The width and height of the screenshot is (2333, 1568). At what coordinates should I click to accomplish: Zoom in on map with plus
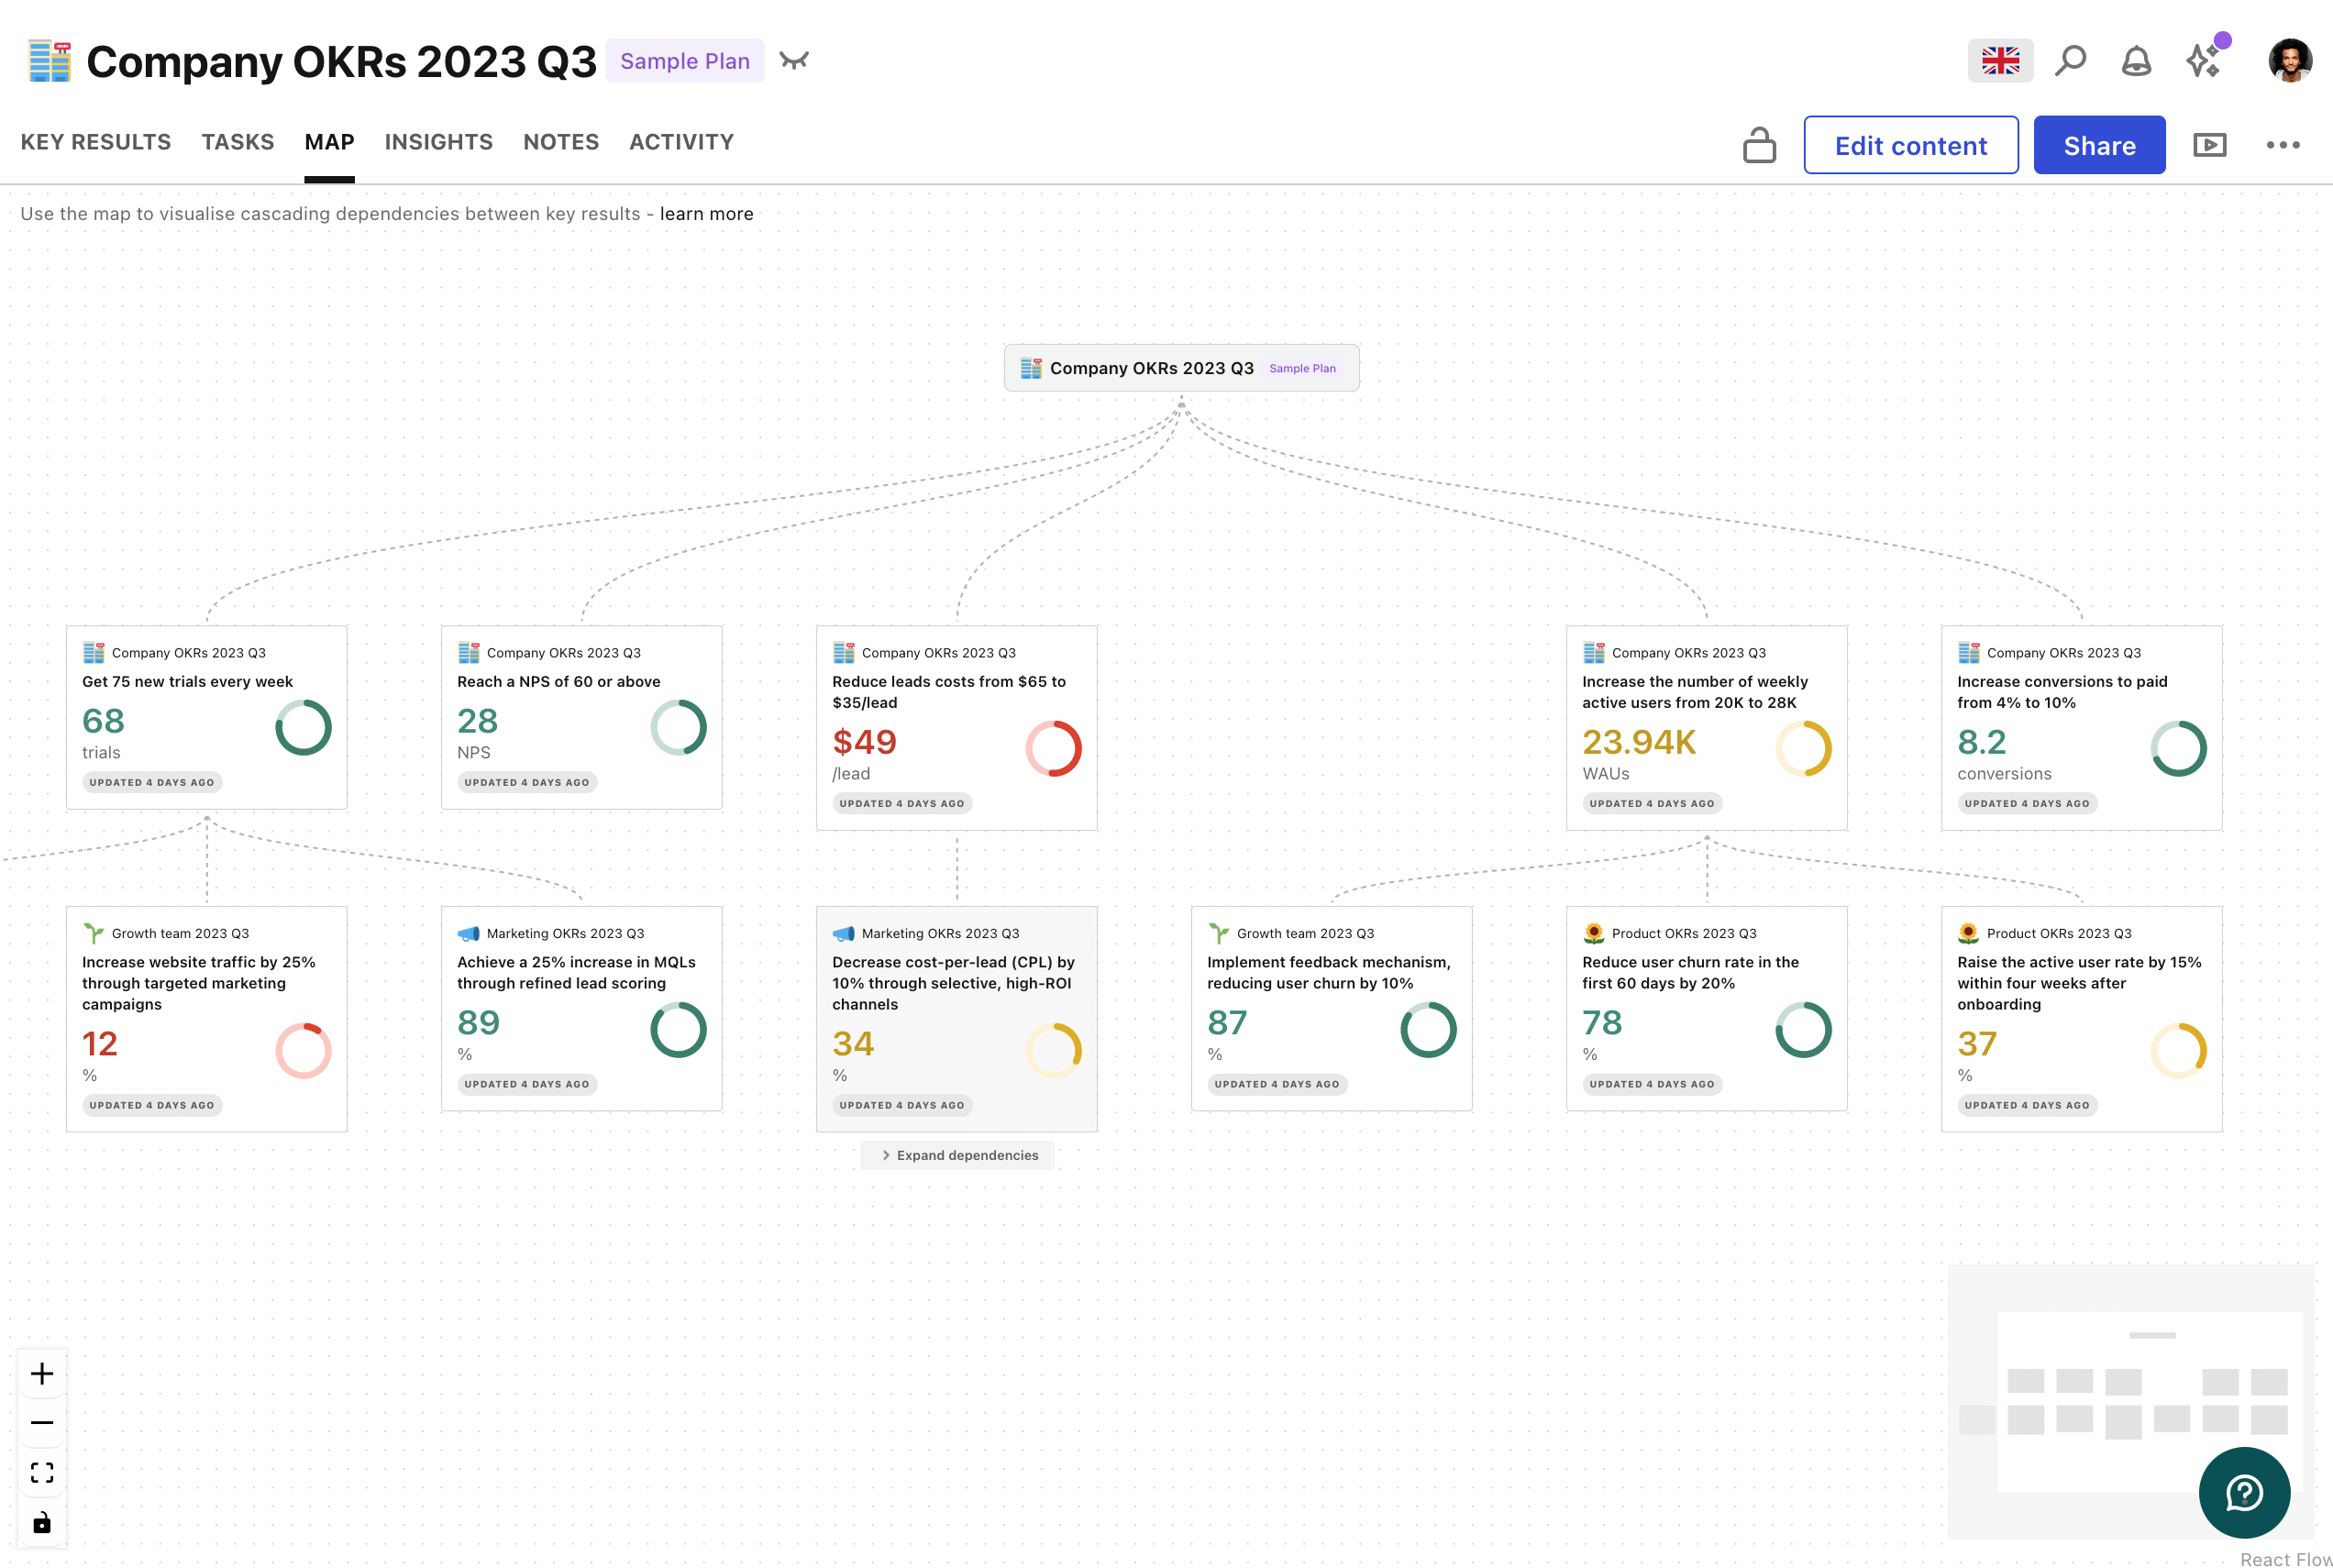(x=42, y=1373)
